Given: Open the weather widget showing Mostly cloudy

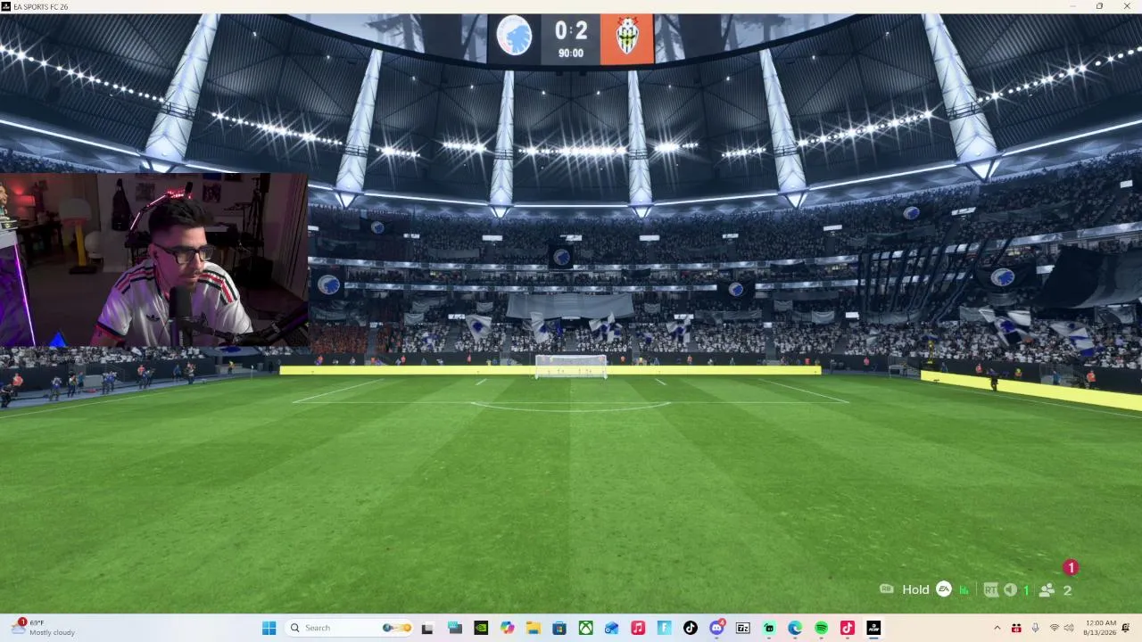Looking at the screenshot, I should tap(43, 628).
